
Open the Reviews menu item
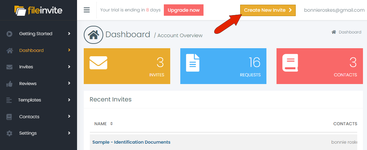(x=28, y=84)
